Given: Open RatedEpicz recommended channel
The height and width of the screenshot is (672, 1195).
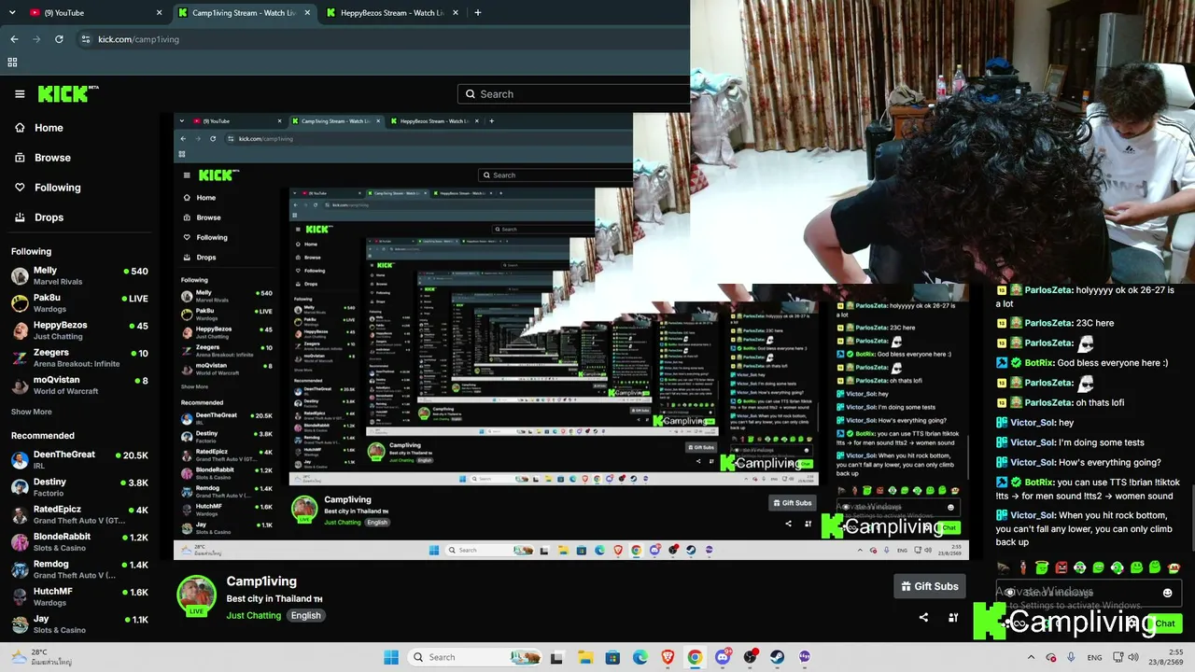Looking at the screenshot, I should 79,515.
